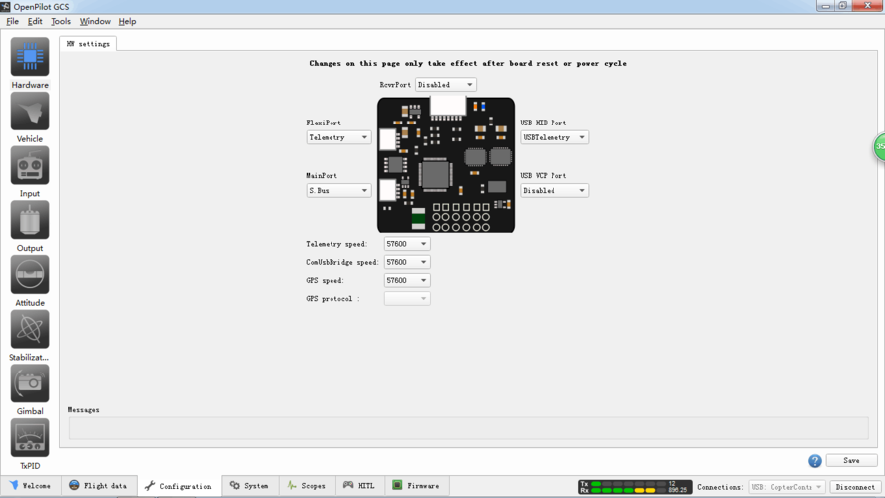Open the Window menu
Viewport: 885px width, 498px height.
pyautogui.click(x=95, y=22)
